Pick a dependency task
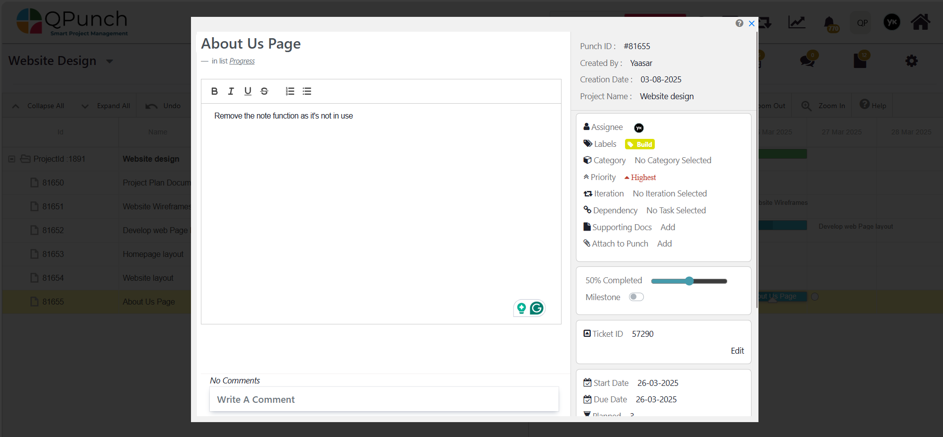The height and width of the screenshot is (437, 943). click(x=676, y=211)
